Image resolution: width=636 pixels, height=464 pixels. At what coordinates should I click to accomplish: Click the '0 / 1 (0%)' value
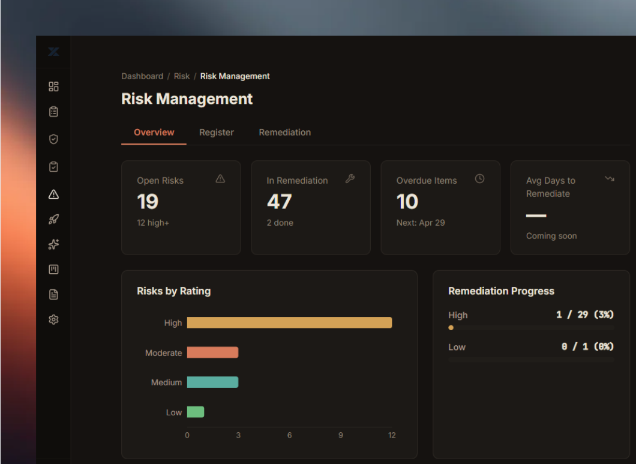(x=587, y=347)
